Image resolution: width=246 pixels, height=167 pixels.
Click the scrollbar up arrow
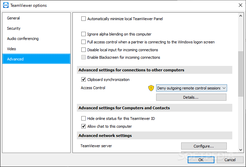(x=241, y=16)
